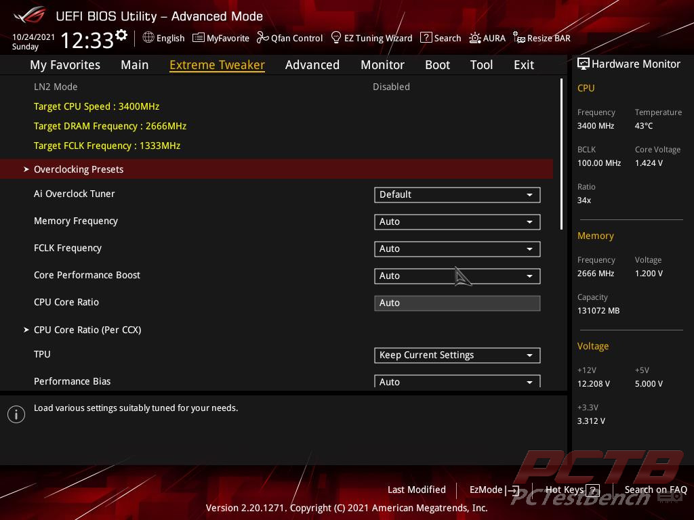The height and width of the screenshot is (520, 694).
Task: Click Target FCLK Frequency : 1333MHz text
Action: pos(106,146)
